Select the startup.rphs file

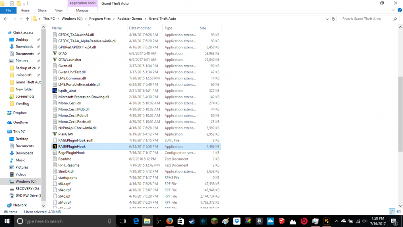[x=68, y=178]
